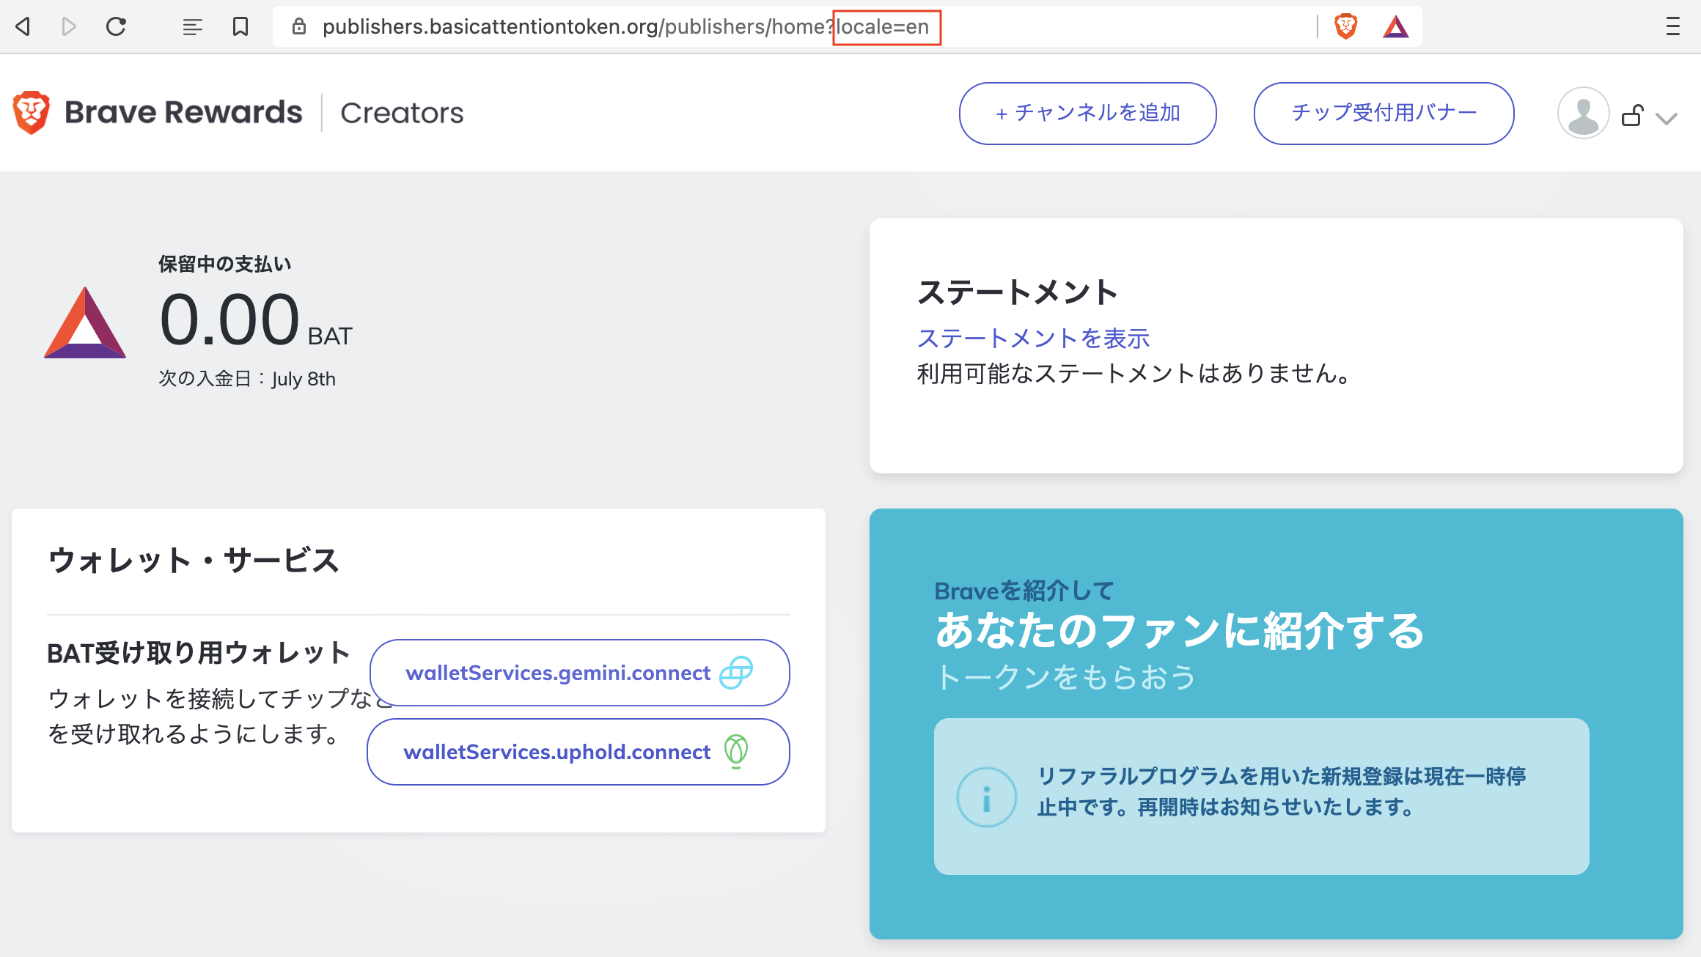The image size is (1701, 957).
Task: Open the reader mode lines icon
Action: pos(192,27)
